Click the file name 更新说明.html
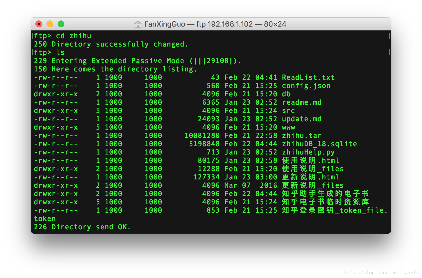 [310, 177]
